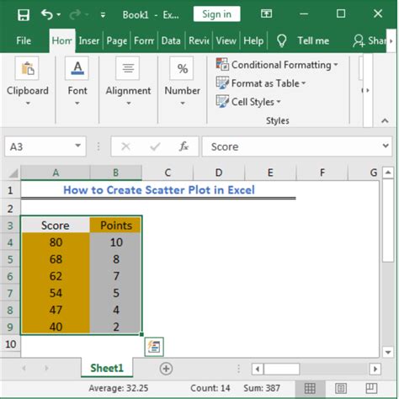399x399 pixels.
Task: Click the Clipboard paste icon
Action: pos(28,68)
